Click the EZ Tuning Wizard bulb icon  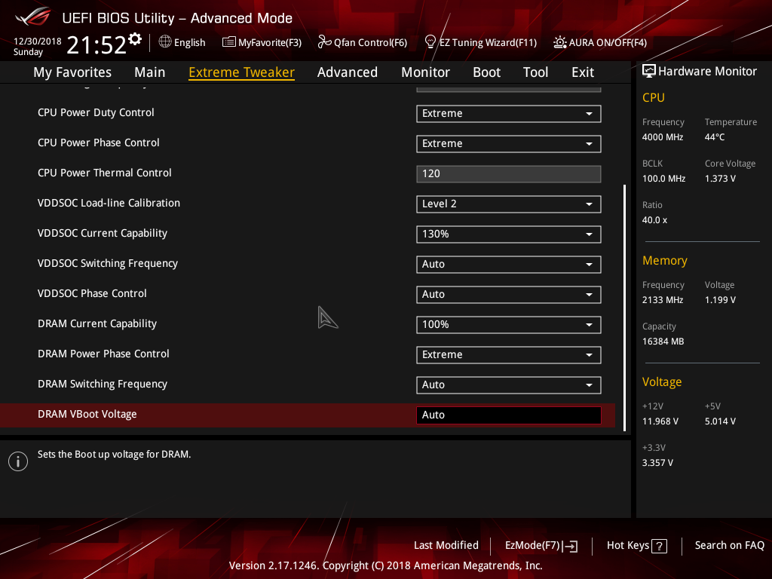[x=430, y=42]
